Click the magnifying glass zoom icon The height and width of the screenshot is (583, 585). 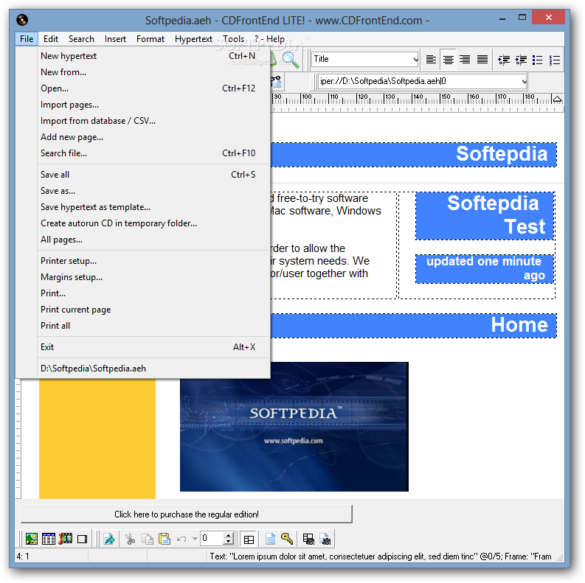(x=290, y=60)
